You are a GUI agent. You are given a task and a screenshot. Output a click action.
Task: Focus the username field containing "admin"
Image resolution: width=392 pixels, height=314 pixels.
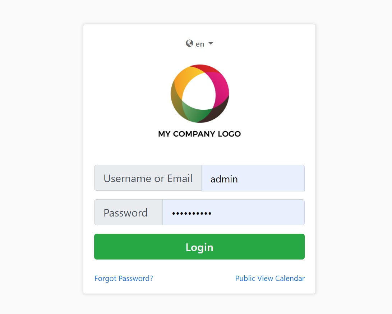click(253, 178)
